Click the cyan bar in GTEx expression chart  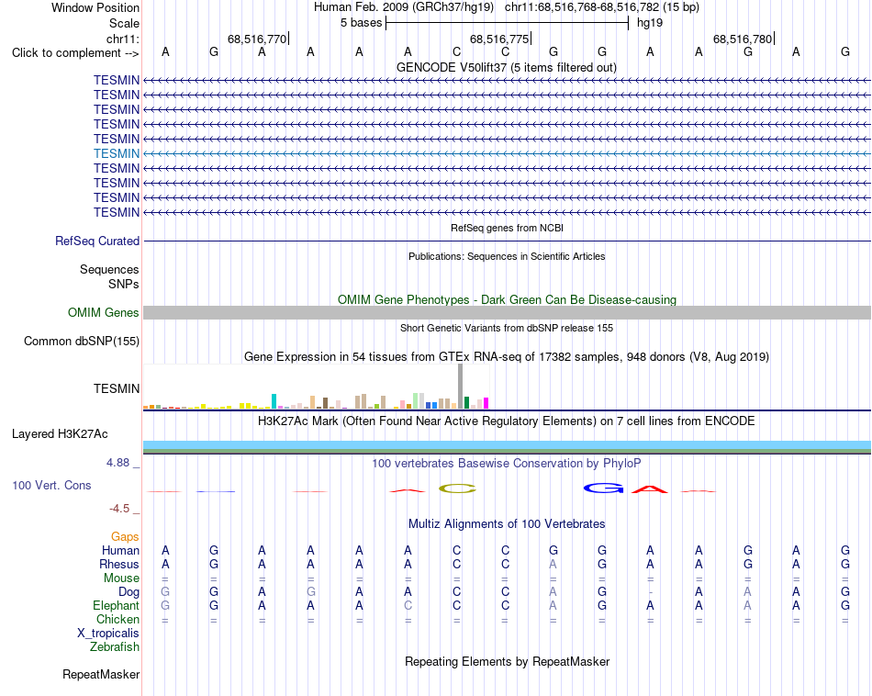[x=274, y=401]
